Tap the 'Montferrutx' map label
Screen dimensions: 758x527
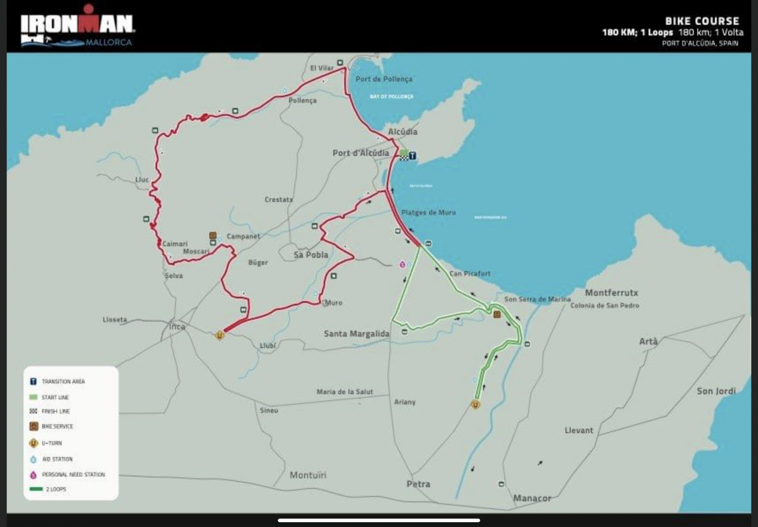[612, 293]
